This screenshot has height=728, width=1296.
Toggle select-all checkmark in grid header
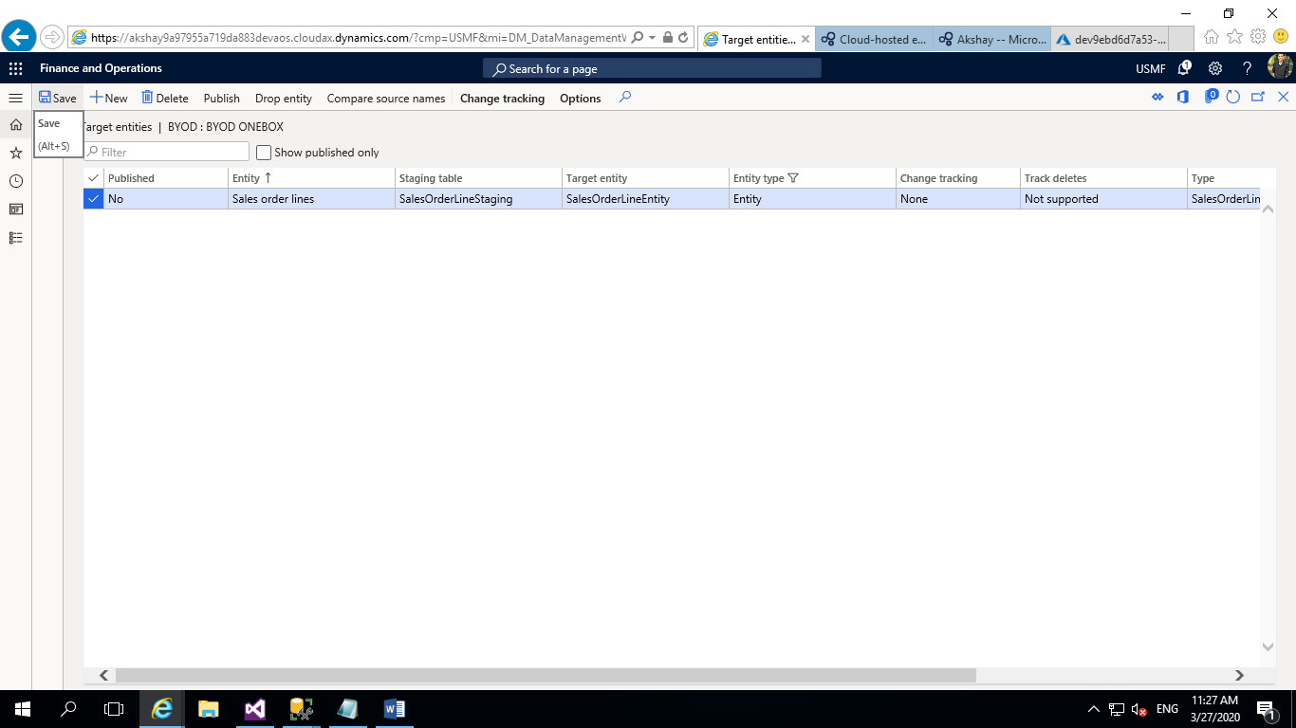[x=93, y=178]
